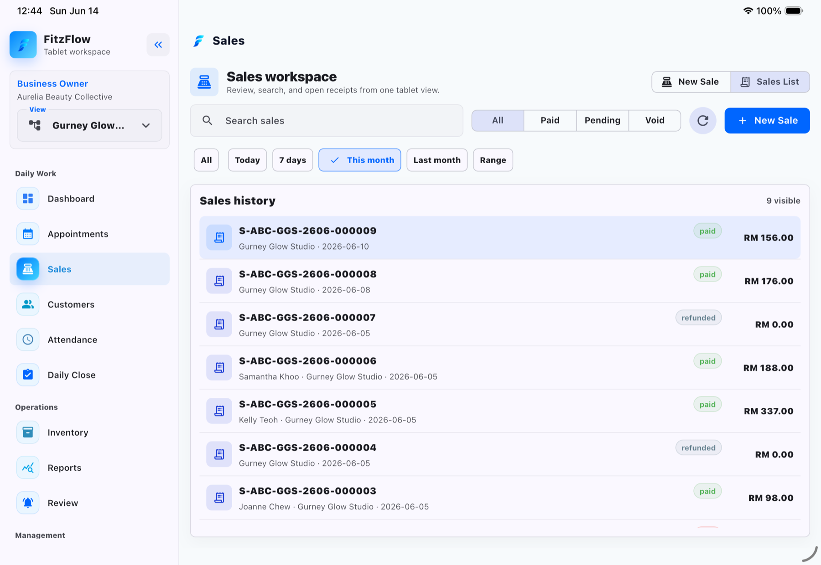Screen dimensions: 821x565
Task: Click the refunded badge on sale 000007
Action: (698, 318)
